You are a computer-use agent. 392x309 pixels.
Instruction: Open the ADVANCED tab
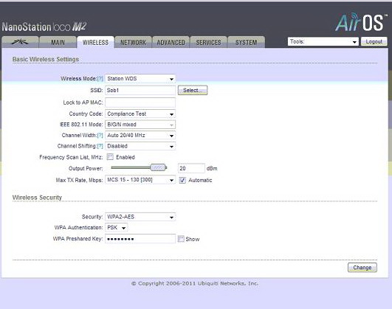(171, 42)
